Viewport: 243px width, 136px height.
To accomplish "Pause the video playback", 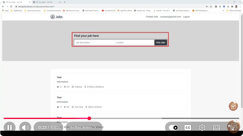I will click(10, 128).
